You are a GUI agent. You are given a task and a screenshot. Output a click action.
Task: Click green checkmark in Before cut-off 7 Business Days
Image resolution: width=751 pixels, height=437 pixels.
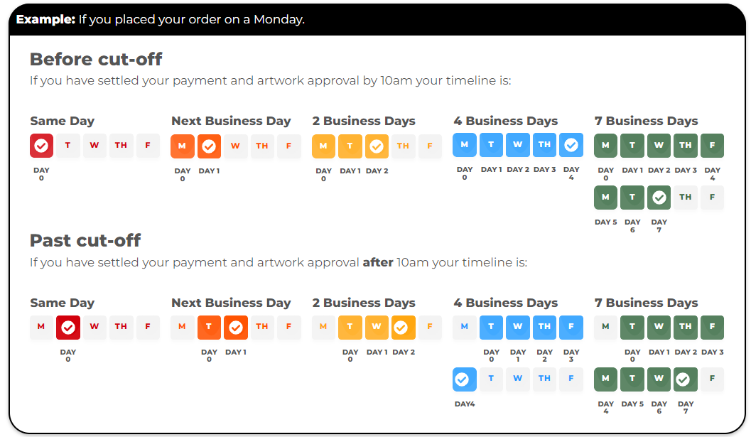click(659, 197)
